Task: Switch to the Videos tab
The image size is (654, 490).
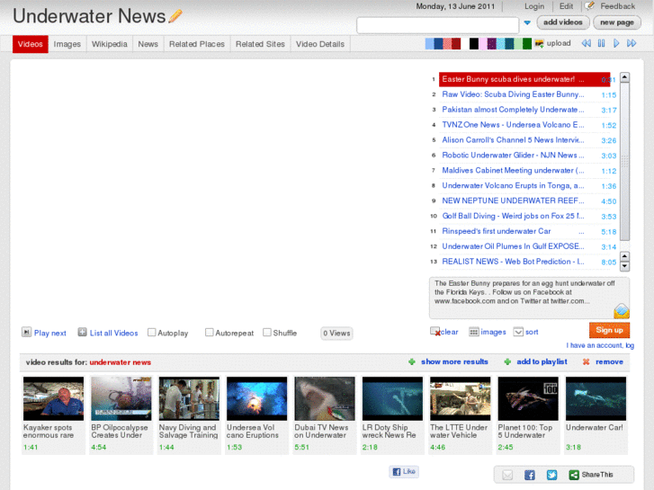Action: [30, 44]
